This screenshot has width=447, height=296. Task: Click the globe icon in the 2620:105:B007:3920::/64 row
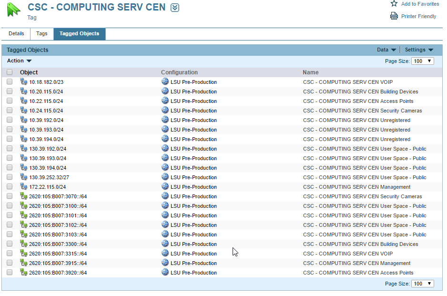coord(165,272)
